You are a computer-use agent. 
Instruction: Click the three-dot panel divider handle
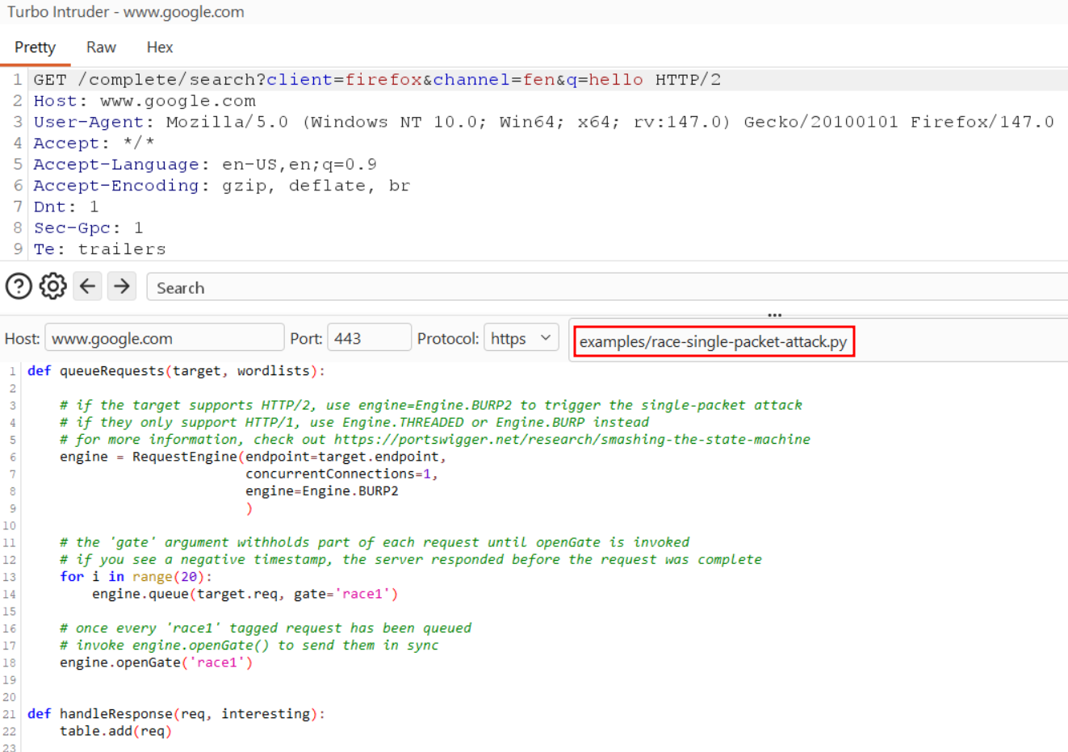click(x=774, y=315)
